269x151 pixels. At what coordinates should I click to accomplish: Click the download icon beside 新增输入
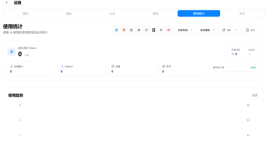pyautogui.click(x=12, y=66)
